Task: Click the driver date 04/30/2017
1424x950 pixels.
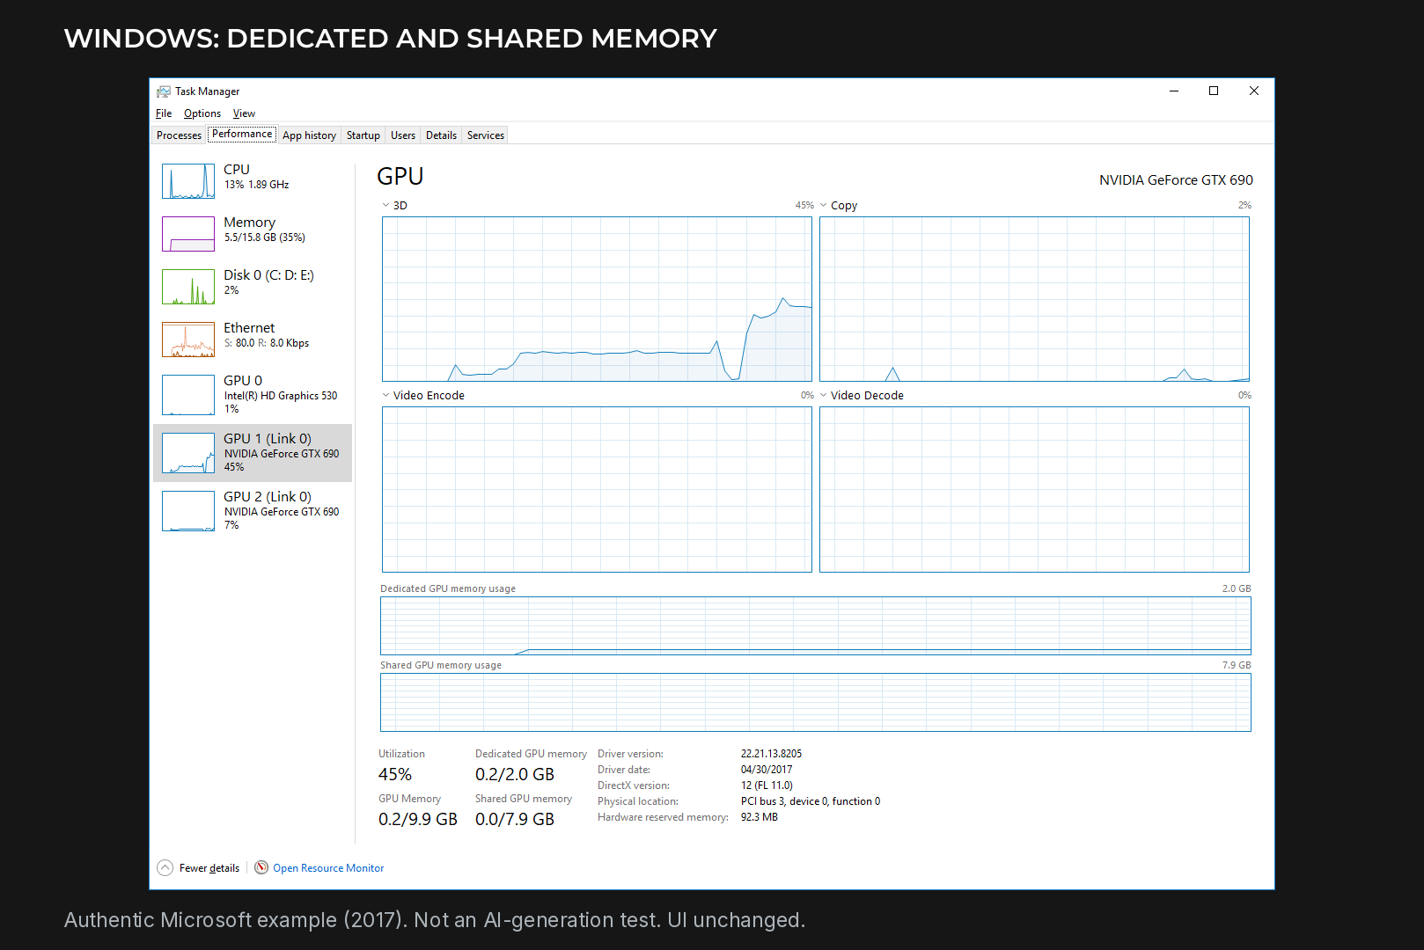Action: [x=767, y=770]
